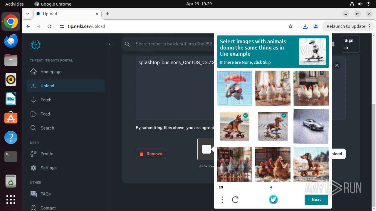This screenshot has height=211, width=376.
Task: Launch Rhythmbox from the dock
Action: coord(11,79)
